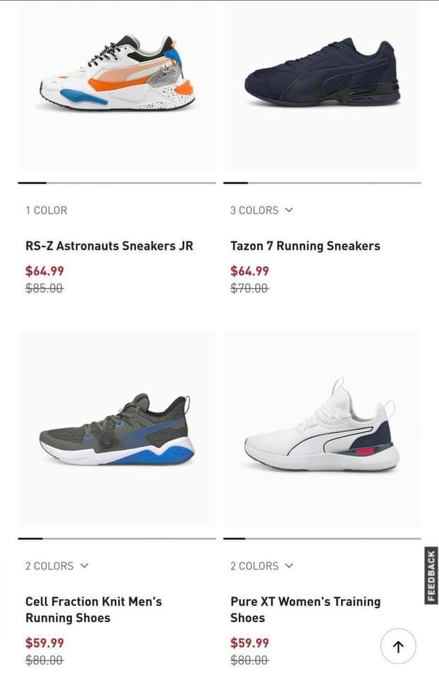Open the navy Tazon 7 shoe image
Screen dimensions: 439x679
[322, 86]
